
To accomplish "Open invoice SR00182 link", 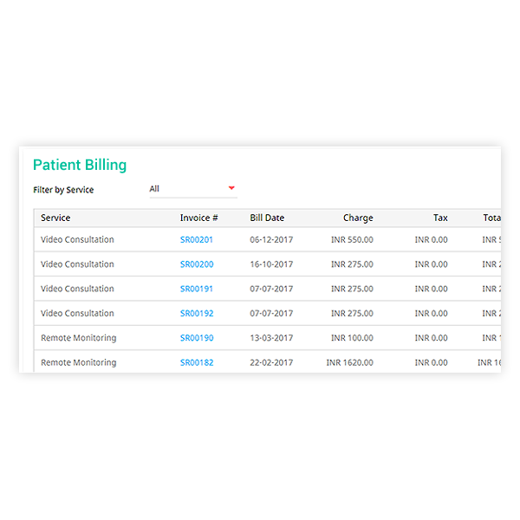I will pyautogui.click(x=197, y=363).
